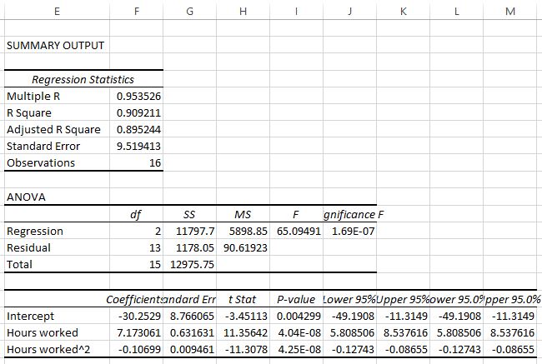542x364 pixels.
Task: Select Intercept P-value 0.004299
Action: point(299,316)
